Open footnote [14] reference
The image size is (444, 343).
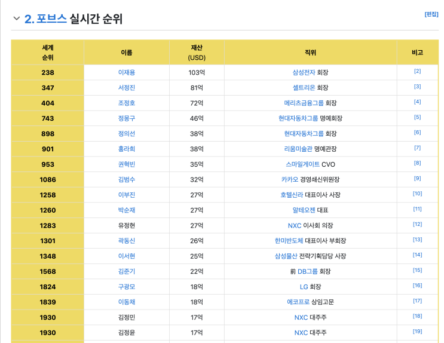click(x=417, y=255)
